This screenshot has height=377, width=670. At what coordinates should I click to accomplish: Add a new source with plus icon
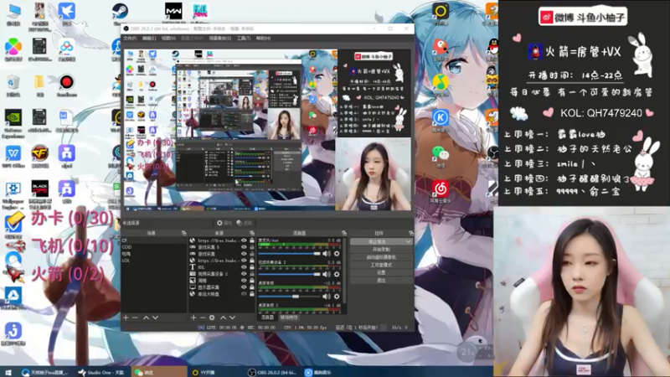click(193, 318)
